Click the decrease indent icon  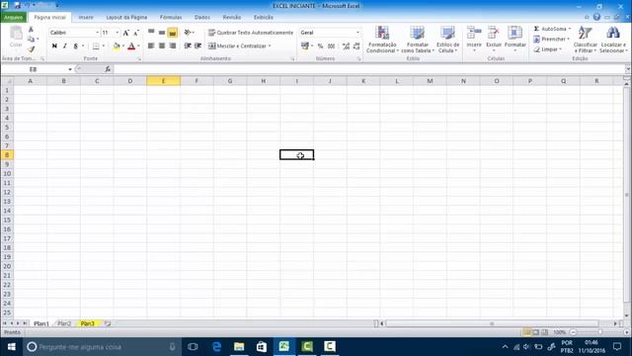click(188, 46)
